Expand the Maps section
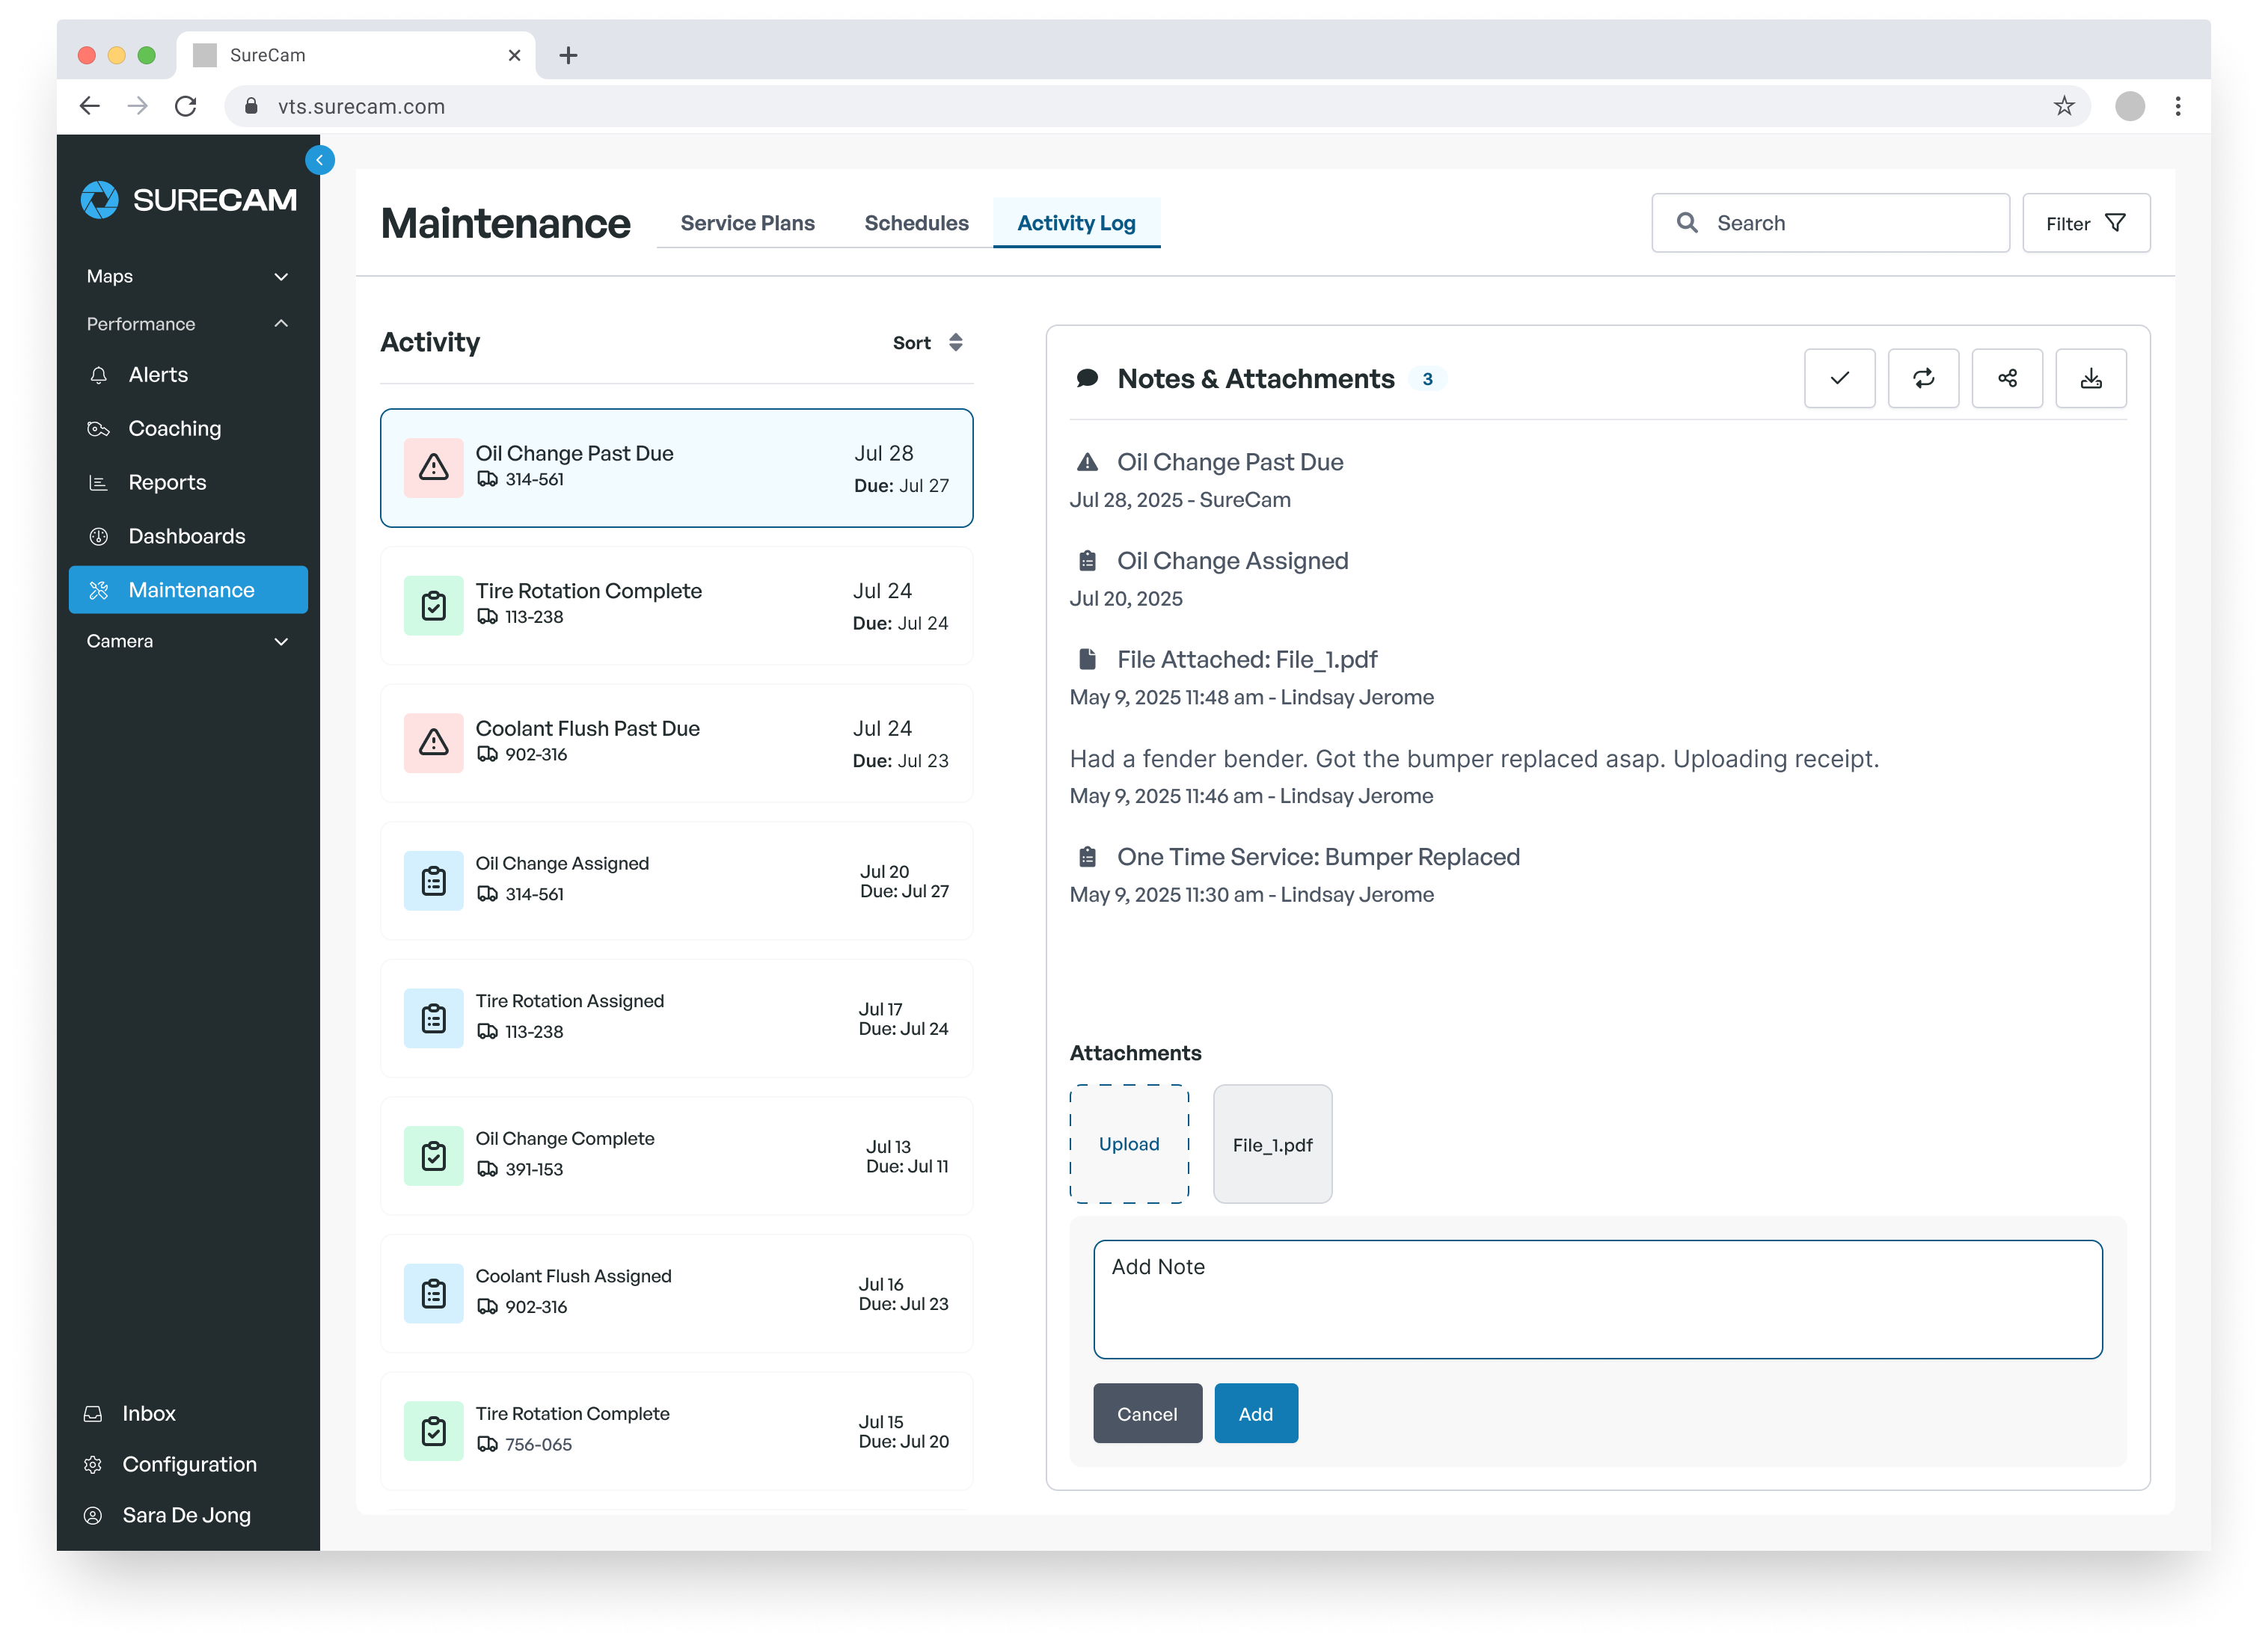 click(x=280, y=276)
